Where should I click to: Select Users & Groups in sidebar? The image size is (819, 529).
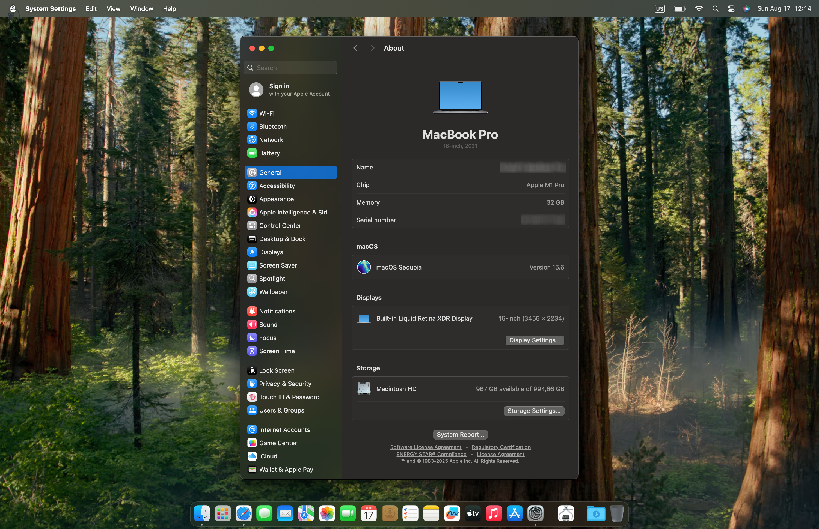(290, 410)
